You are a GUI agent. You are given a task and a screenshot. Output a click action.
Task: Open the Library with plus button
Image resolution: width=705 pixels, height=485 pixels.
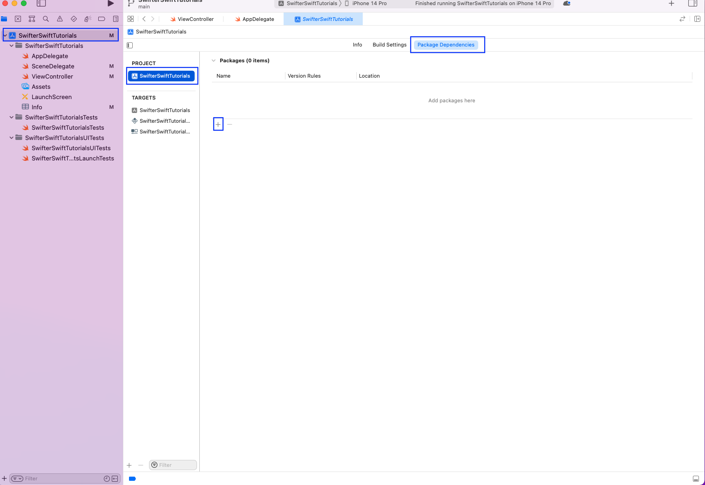(671, 3)
